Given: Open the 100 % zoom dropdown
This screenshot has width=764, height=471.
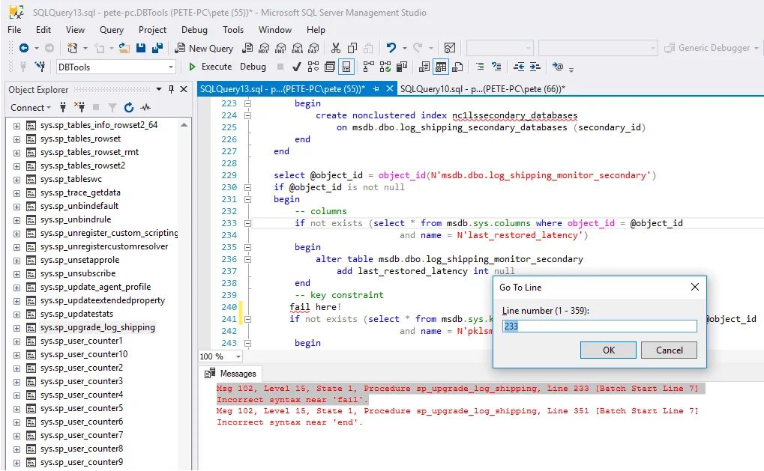Looking at the screenshot, I should click(x=238, y=356).
